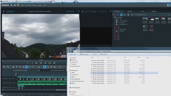Image resolution: width=171 pixels, height=96 pixels.
Task: Click the Explorer back navigation button
Action: pyautogui.click(x=68, y=51)
